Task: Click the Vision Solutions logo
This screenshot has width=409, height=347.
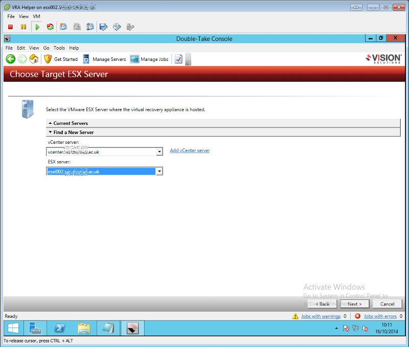Action: coord(383,59)
